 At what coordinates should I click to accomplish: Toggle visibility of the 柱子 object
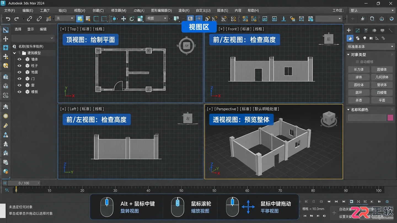coord(20,66)
